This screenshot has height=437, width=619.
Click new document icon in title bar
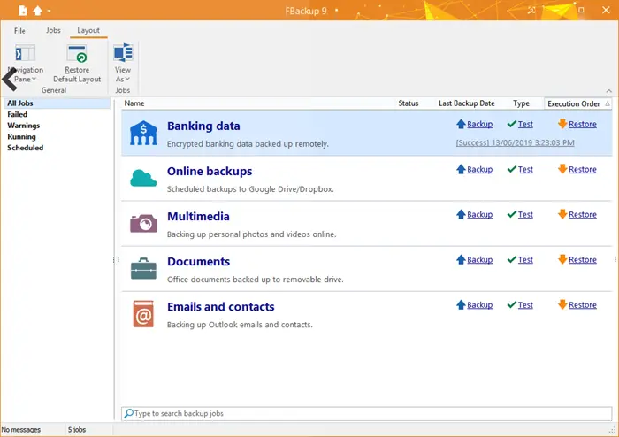coord(23,11)
